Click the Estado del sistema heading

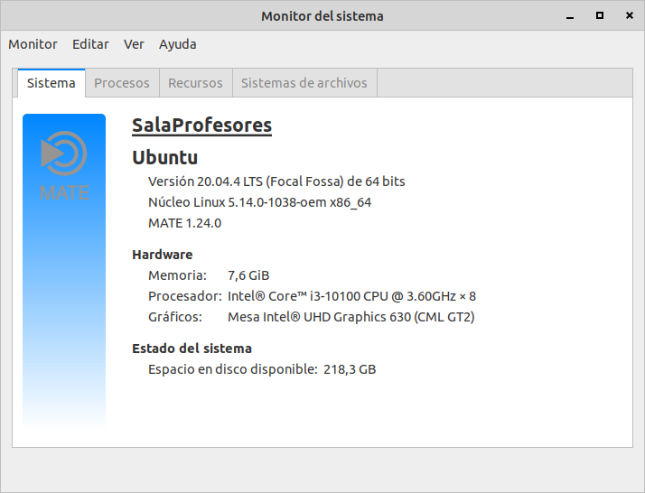click(x=192, y=349)
